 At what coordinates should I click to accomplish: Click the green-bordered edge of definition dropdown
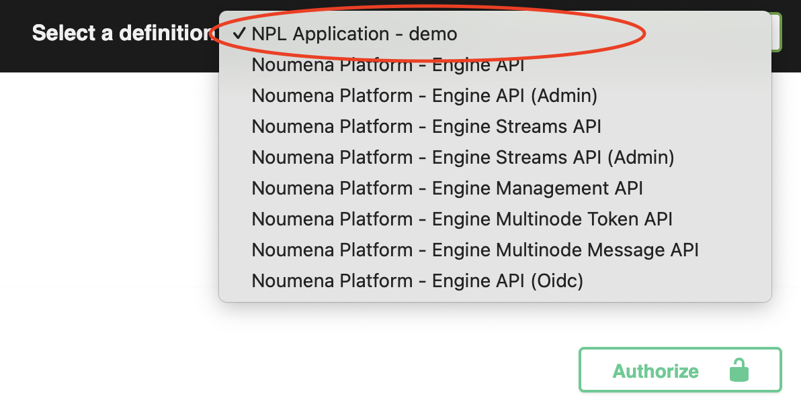coord(777,32)
